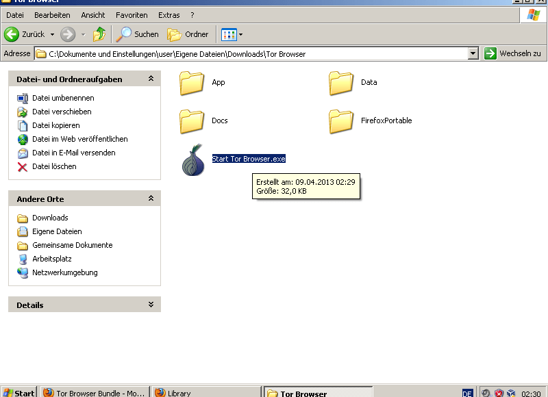Open the views layout icon

(229, 35)
